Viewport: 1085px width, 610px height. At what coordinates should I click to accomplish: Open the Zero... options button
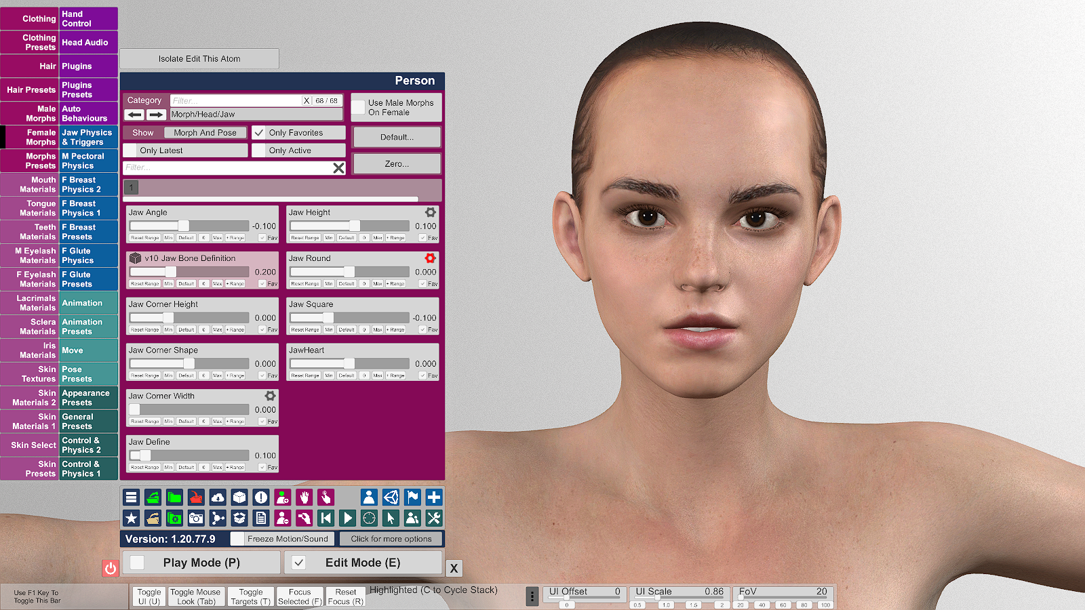(x=397, y=164)
